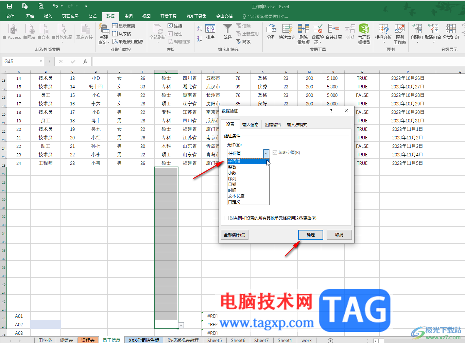The image size is (465, 343).
Task: Open the 文件 menu
Action: click(x=10, y=16)
